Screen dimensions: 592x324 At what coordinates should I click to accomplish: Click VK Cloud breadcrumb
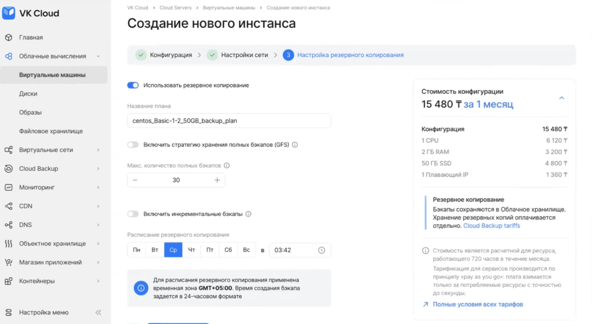(138, 8)
